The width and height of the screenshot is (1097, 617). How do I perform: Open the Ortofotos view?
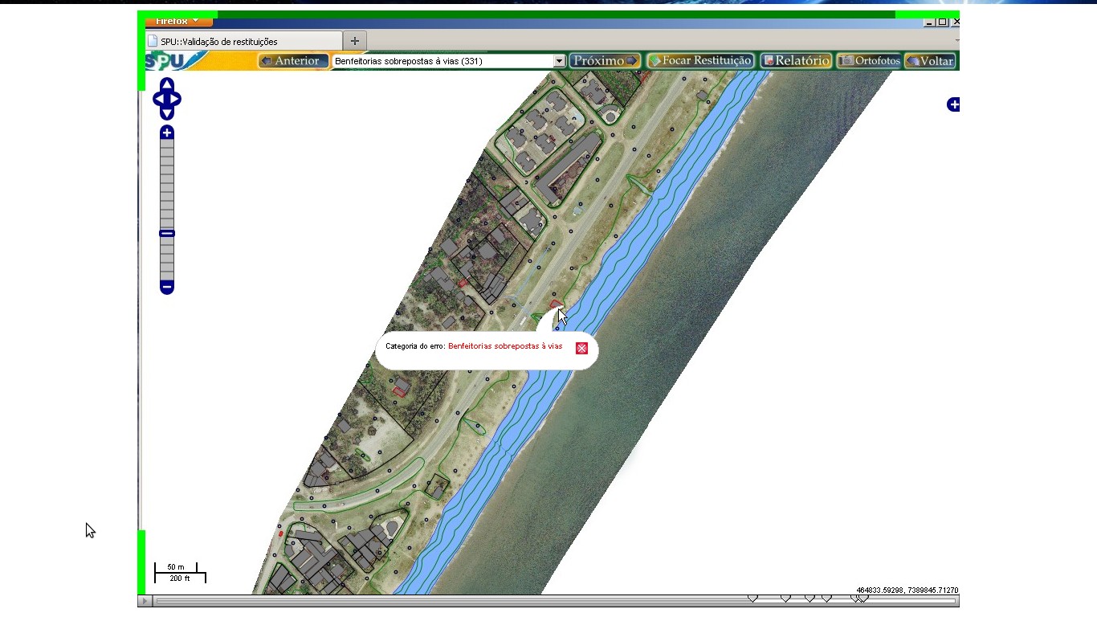pos(869,61)
